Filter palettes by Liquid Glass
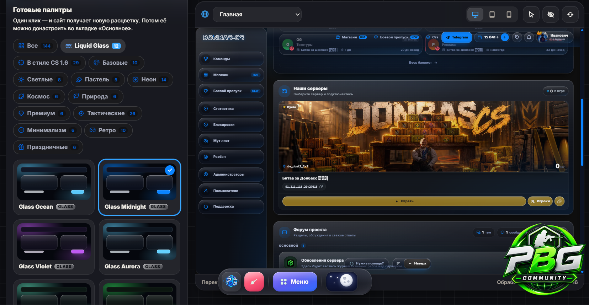The width and height of the screenshot is (589, 305). (x=93, y=46)
